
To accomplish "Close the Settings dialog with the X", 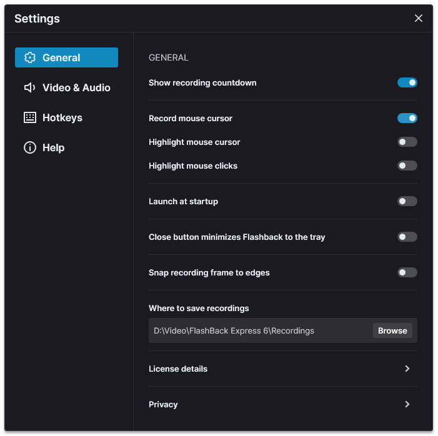I will 418,19.
